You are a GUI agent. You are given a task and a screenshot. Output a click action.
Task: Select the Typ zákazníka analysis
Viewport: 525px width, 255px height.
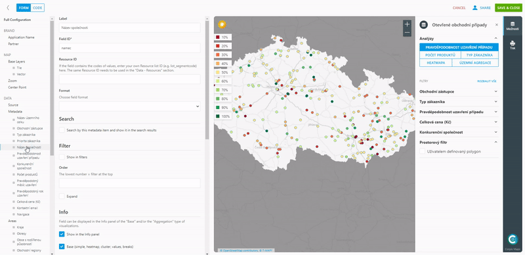pyautogui.click(x=480, y=55)
